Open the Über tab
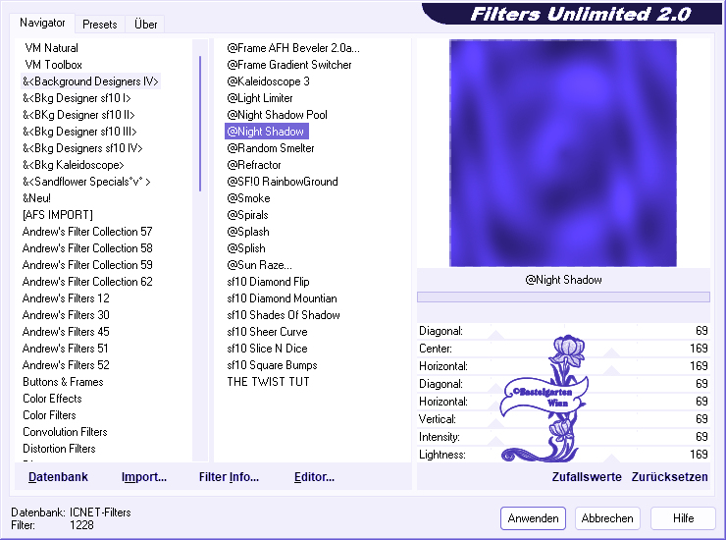 point(145,25)
